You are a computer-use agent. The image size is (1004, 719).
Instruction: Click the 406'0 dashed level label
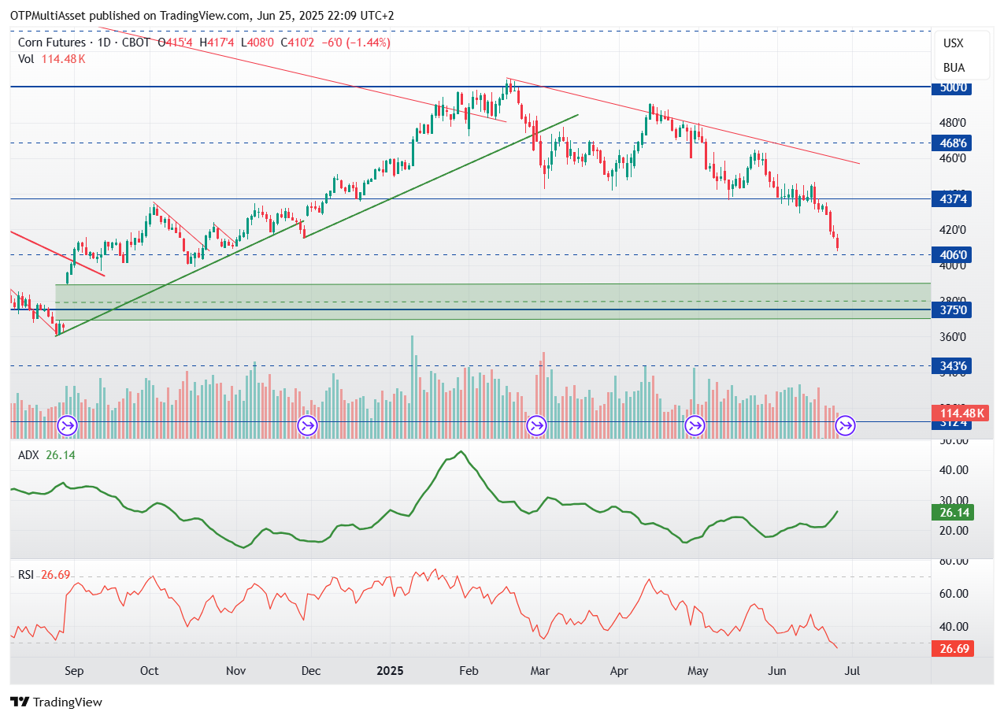click(x=952, y=254)
